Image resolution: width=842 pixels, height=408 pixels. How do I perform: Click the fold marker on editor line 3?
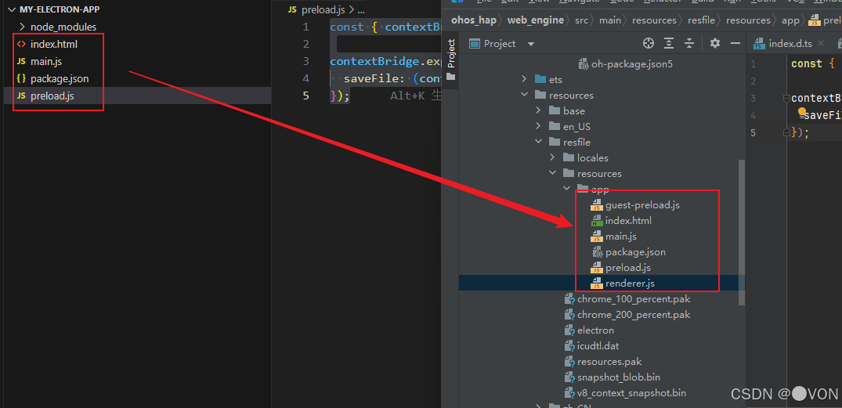pos(787,98)
